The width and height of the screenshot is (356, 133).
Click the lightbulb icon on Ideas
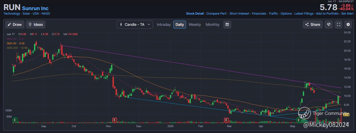(x=30, y=24)
